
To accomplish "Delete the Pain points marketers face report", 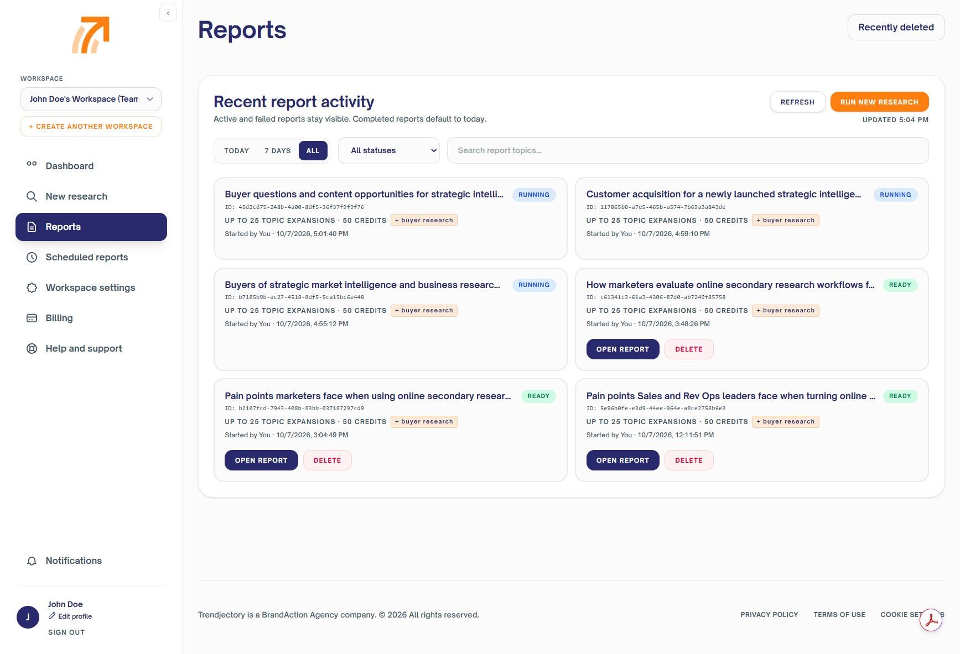I will point(327,461).
